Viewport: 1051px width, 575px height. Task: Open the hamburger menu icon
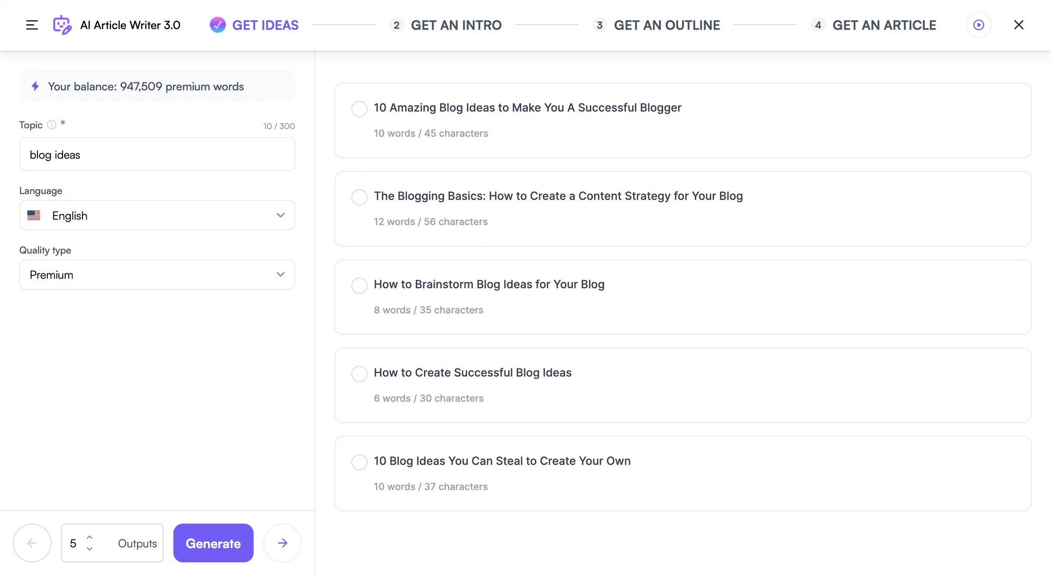point(32,25)
